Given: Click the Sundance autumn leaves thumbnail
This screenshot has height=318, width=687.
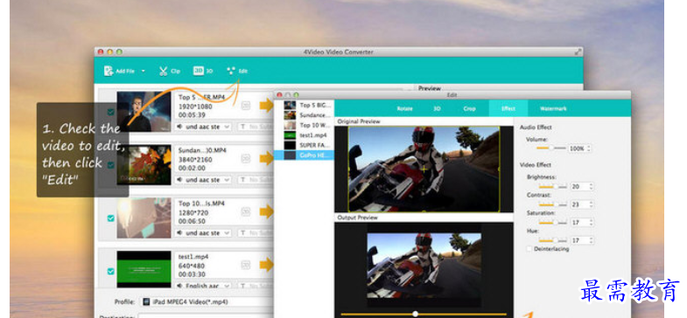Looking at the screenshot, I should coord(144,164).
